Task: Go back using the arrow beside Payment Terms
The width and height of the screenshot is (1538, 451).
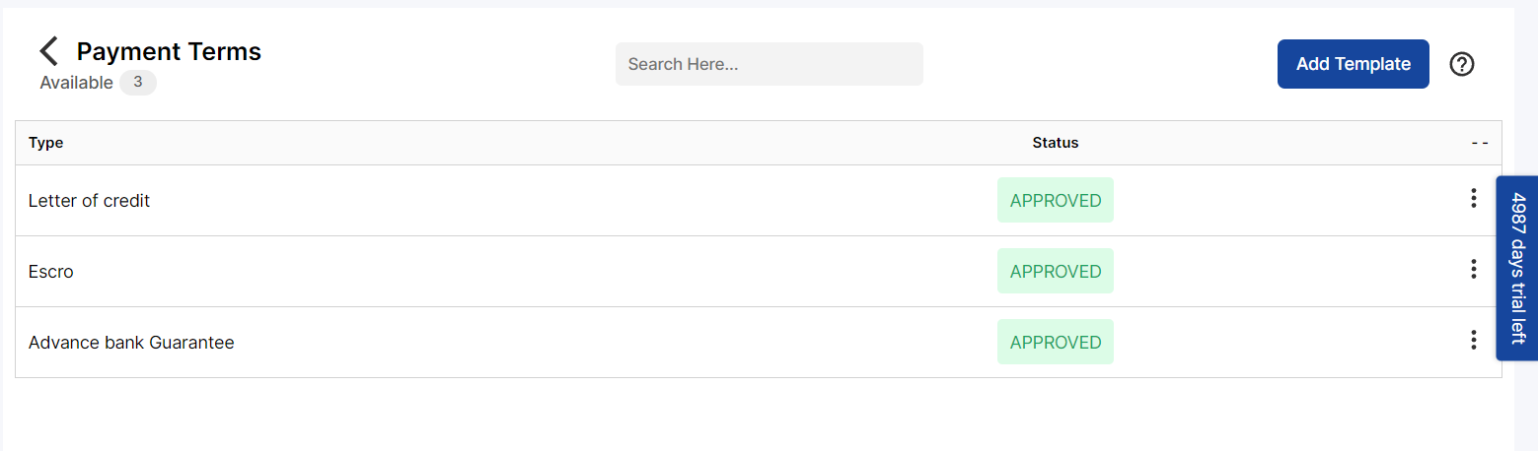Action: click(49, 52)
